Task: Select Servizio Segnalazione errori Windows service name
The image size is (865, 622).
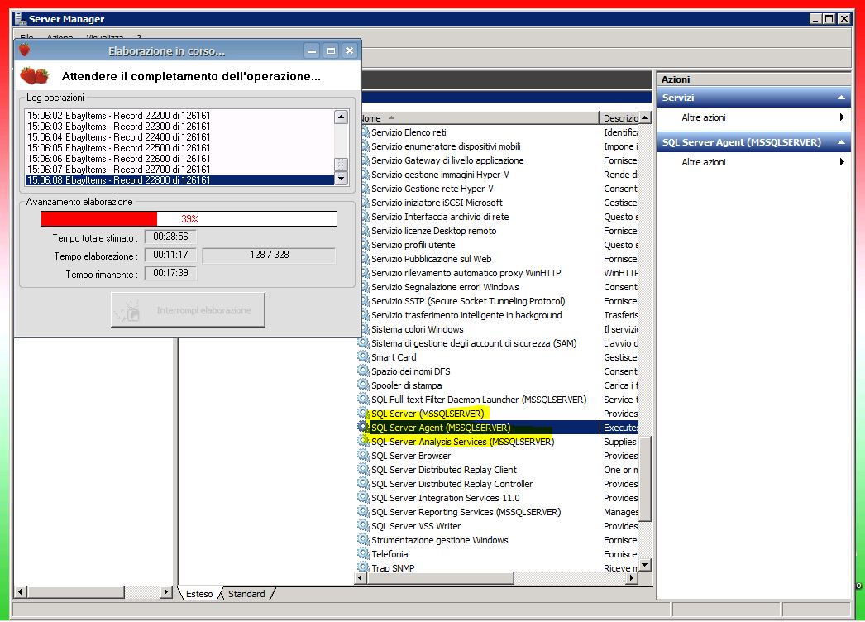Action: point(445,287)
